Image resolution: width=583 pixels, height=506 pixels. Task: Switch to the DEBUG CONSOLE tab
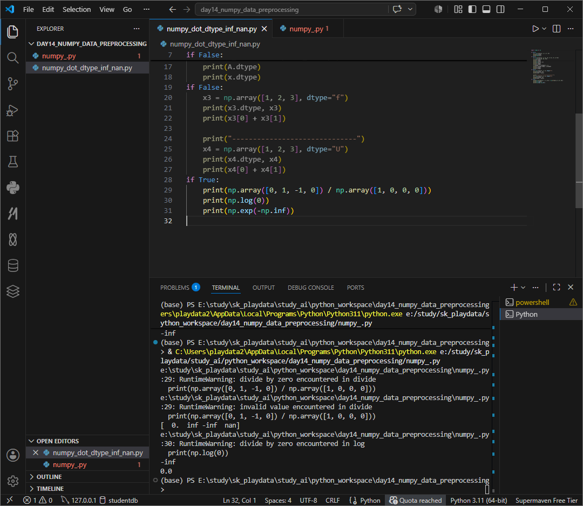pyautogui.click(x=311, y=288)
